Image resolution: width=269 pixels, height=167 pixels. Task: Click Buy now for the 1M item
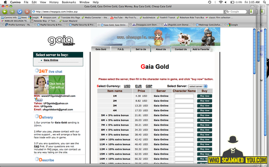(x=204, y=96)
